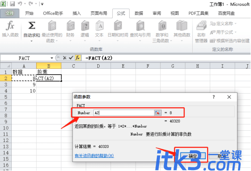Select column B header
Screen dimensions: 251x171
[x=49, y=66]
